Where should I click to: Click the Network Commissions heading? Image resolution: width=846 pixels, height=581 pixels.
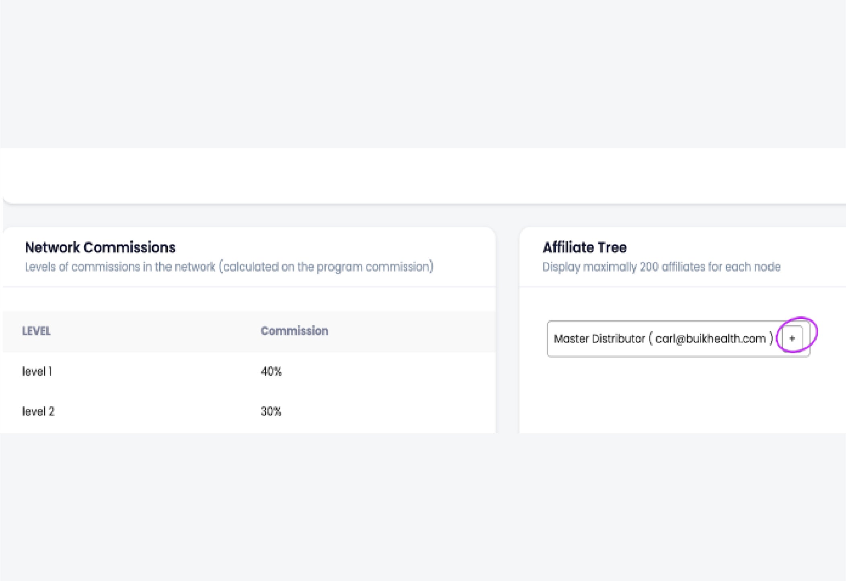[x=100, y=248]
